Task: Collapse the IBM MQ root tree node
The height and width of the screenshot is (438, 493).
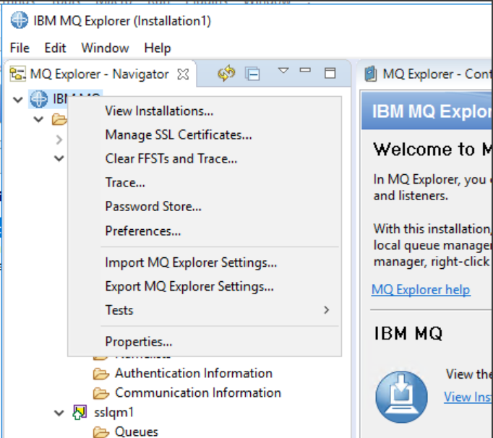Action: (x=18, y=100)
